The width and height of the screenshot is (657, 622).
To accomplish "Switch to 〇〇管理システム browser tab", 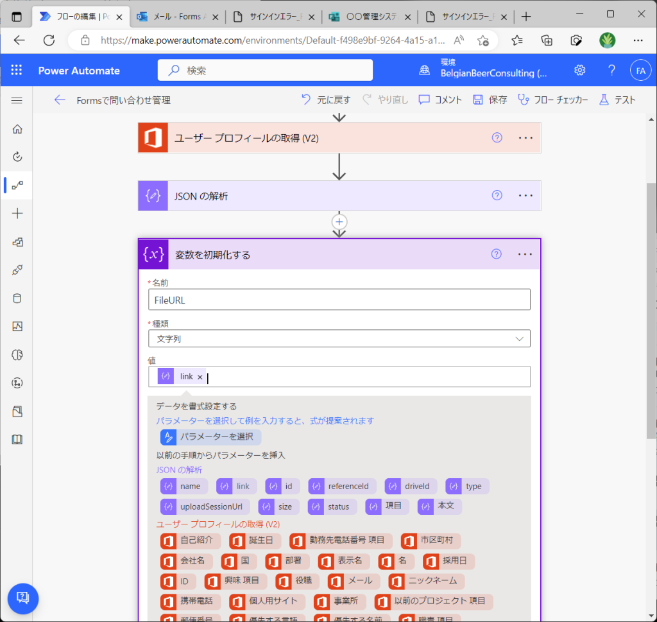I will click(370, 17).
